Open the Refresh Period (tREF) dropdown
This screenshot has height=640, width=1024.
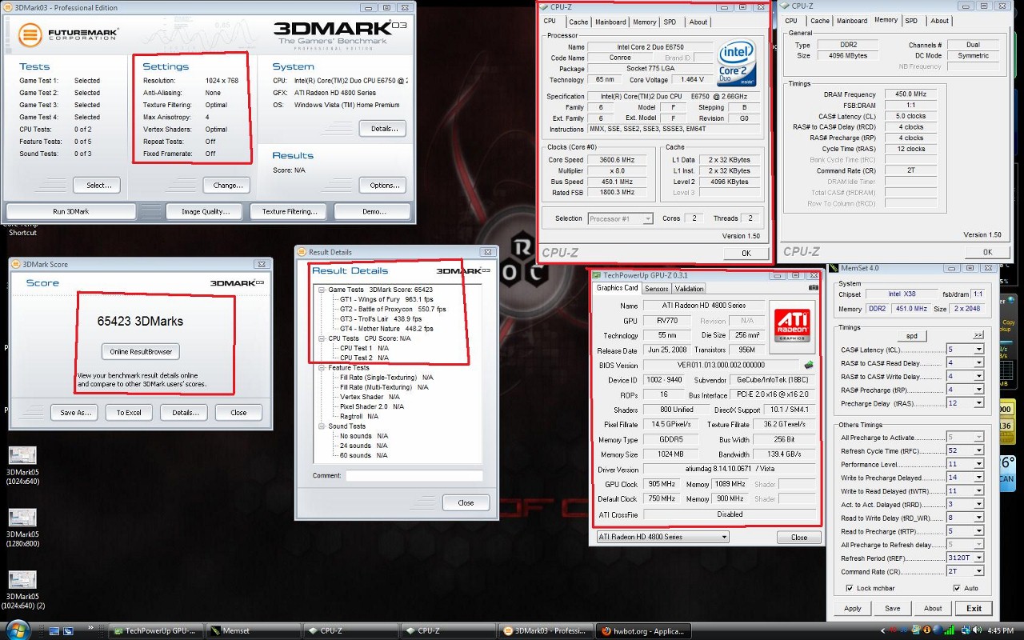coord(978,558)
